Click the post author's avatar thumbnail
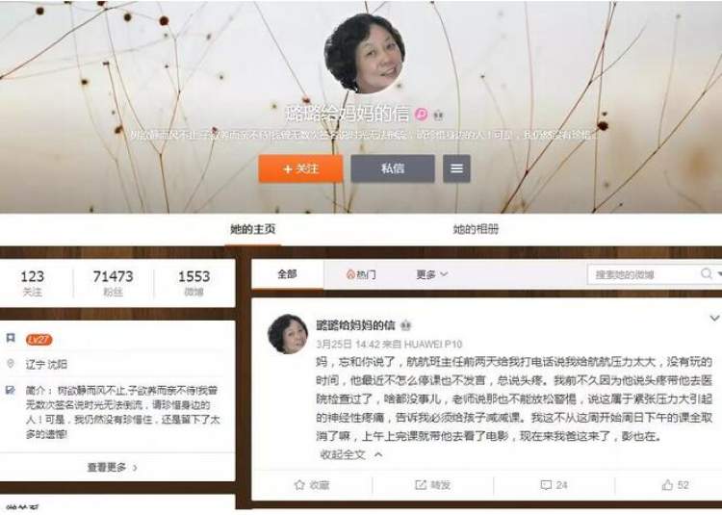This screenshot has width=722, height=515. click(x=288, y=334)
